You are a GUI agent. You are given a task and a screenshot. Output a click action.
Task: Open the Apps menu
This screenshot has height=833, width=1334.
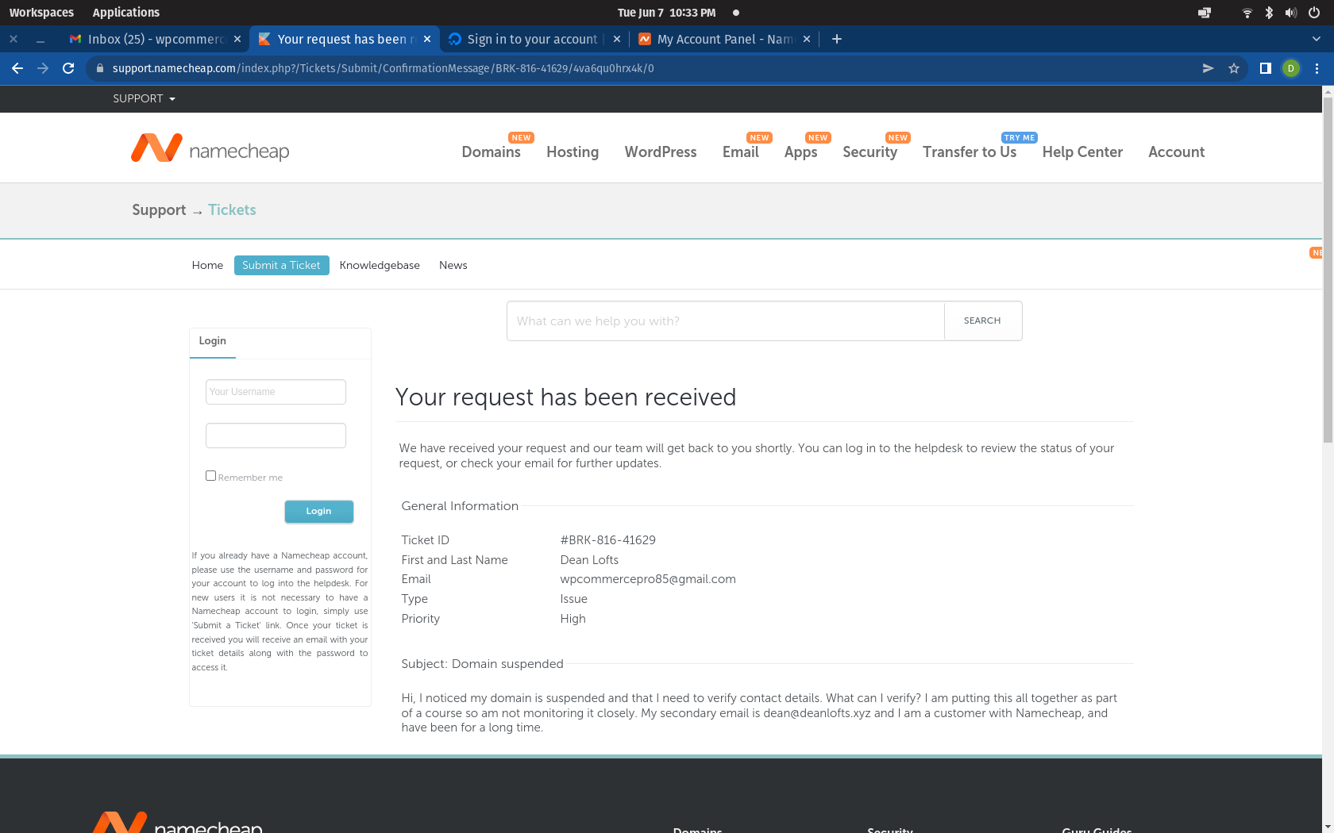pos(800,152)
